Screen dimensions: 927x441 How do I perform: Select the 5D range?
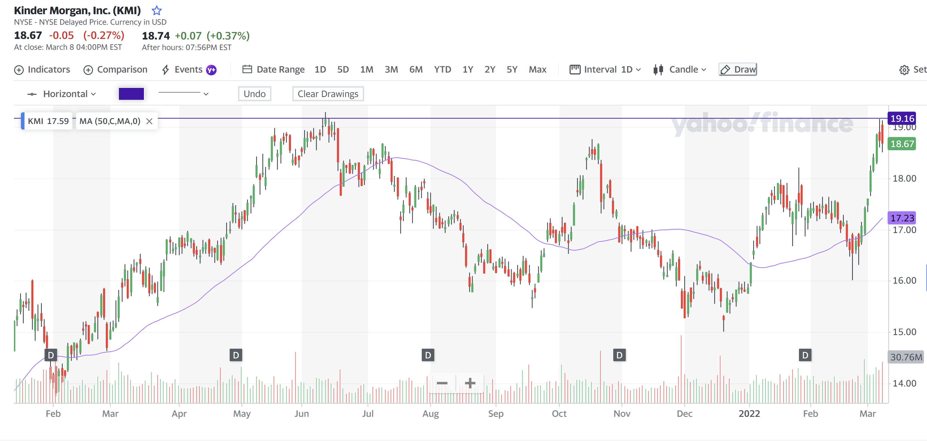pyautogui.click(x=343, y=69)
